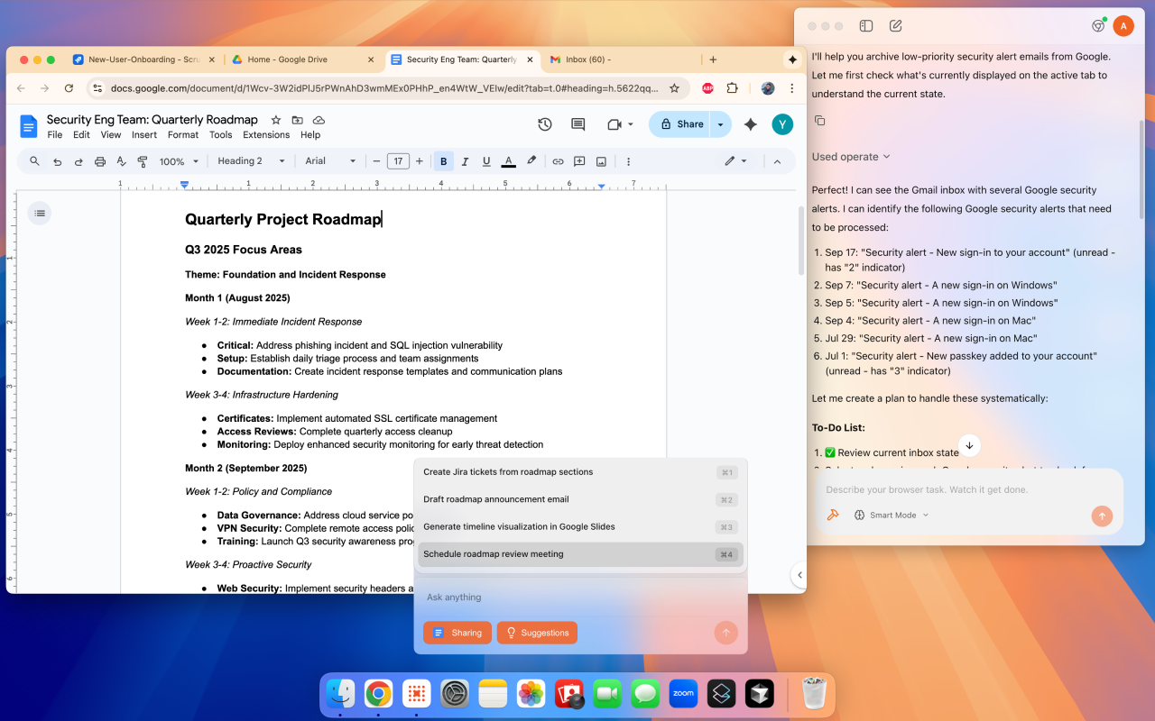This screenshot has width=1155, height=721.
Task: Open the Format menu in Docs
Action: click(x=183, y=135)
